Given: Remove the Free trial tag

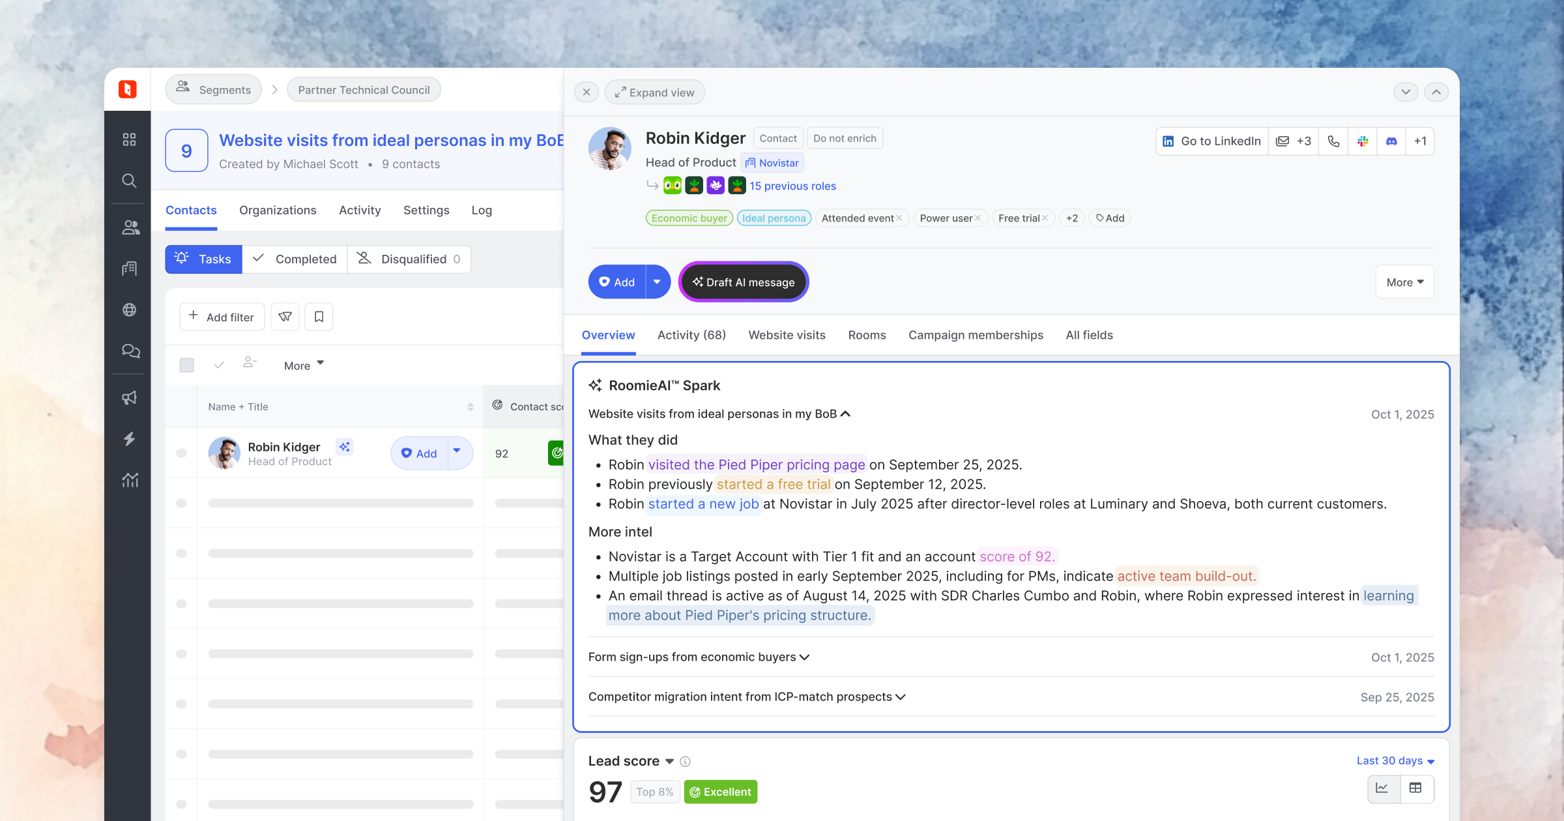Looking at the screenshot, I should 1045,218.
